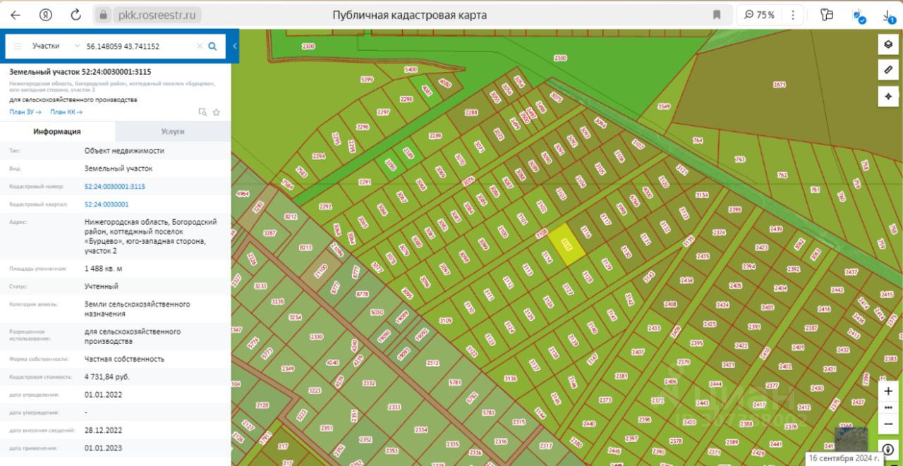The width and height of the screenshot is (903, 466).
Task: Click the date value 28.12.2022
Action: pos(104,430)
